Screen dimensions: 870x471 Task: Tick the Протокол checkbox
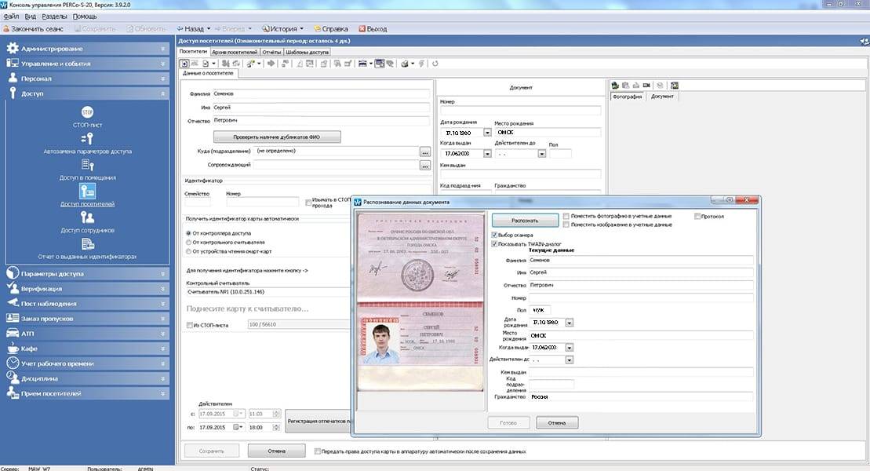[697, 216]
